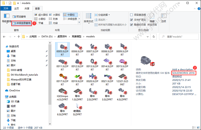The image size is (201, 130).
Task: Uncheck 隐藏的项目 hidden items
Action: tap(138, 25)
